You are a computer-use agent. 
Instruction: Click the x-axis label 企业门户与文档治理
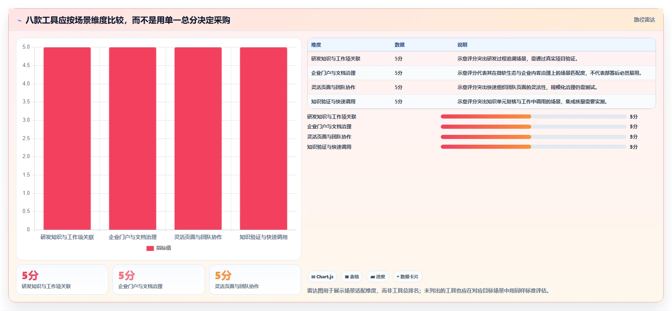click(133, 237)
